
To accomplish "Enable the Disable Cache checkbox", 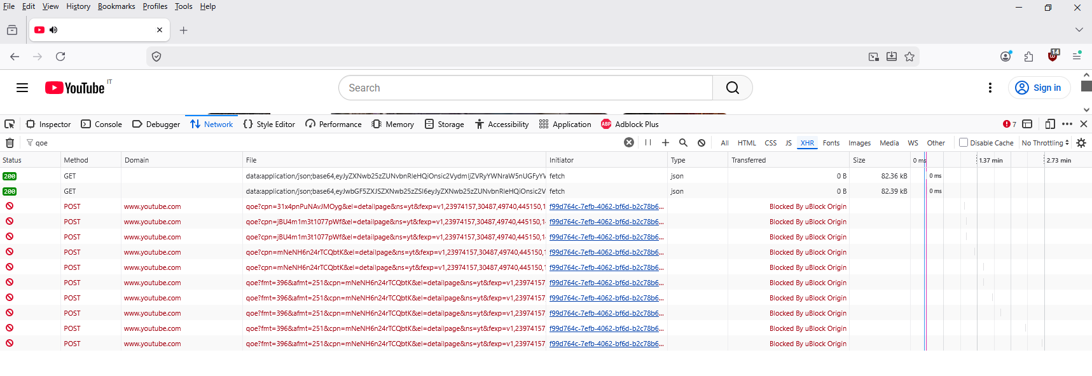I will click(964, 142).
